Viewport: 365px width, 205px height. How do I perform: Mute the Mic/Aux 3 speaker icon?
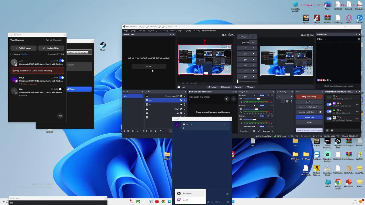[x=240, y=109]
